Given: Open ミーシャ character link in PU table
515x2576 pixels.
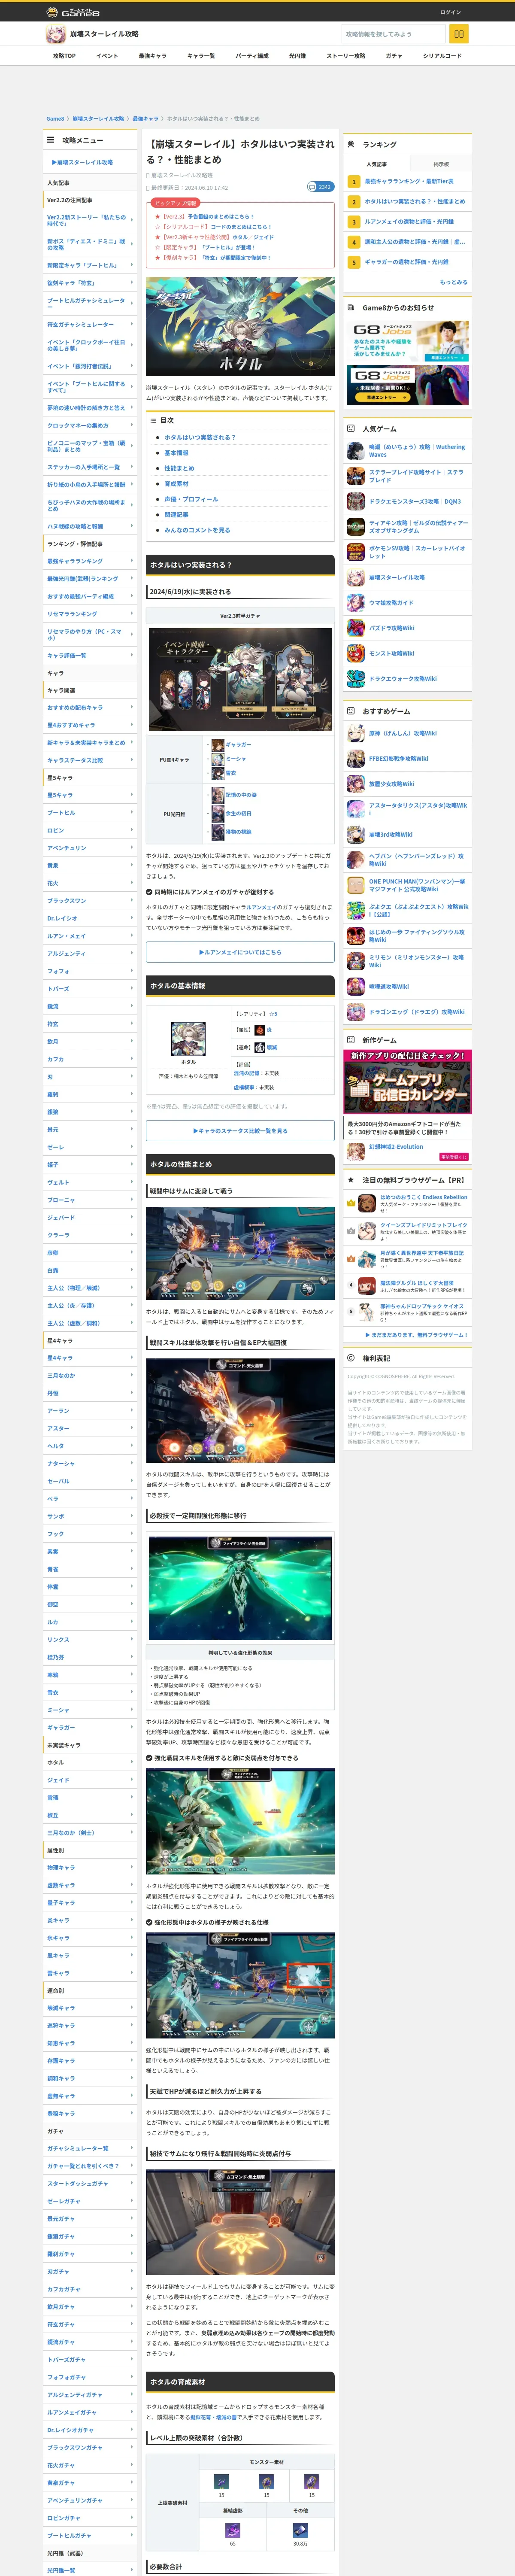Looking at the screenshot, I should point(236,759).
